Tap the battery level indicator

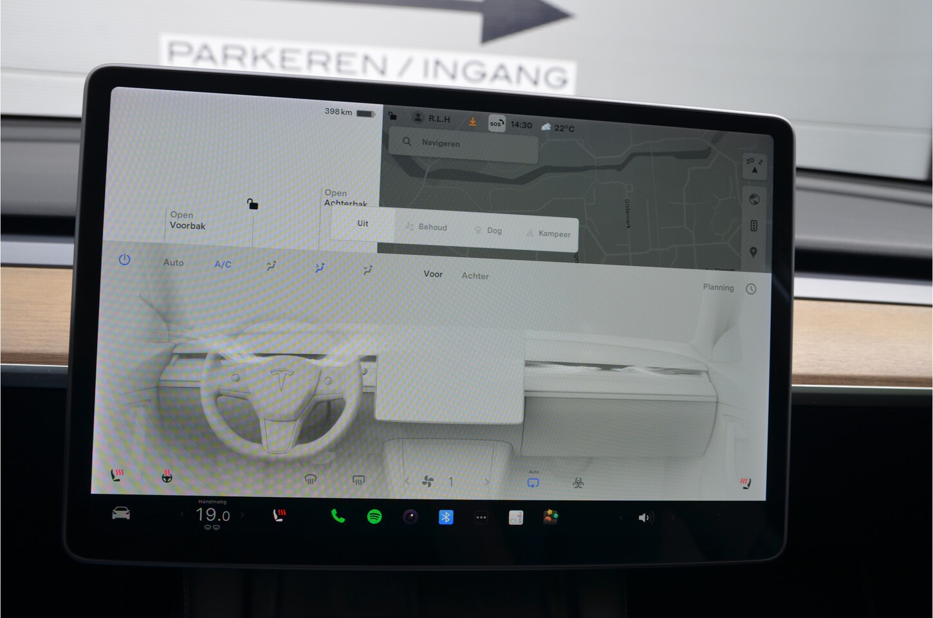point(365,113)
